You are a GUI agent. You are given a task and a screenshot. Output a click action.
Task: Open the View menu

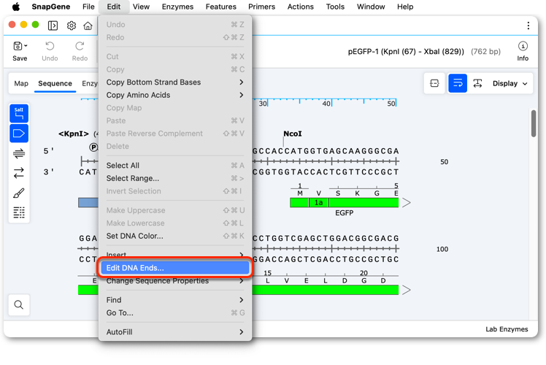pyautogui.click(x=141, y=7)
